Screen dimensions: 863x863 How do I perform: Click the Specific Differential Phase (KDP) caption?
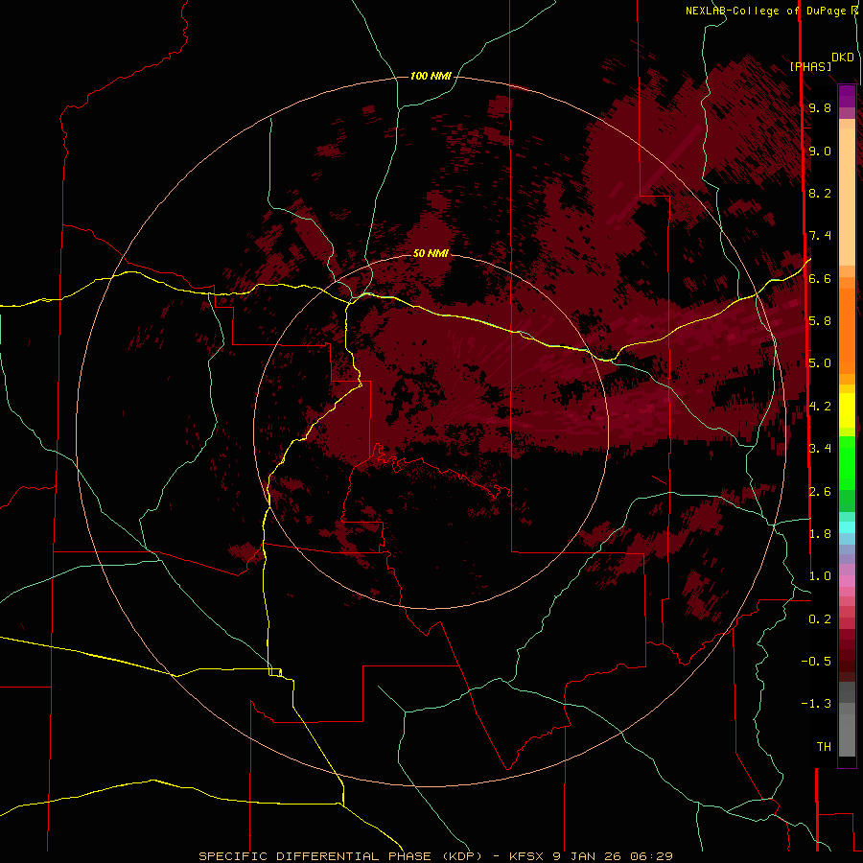341,856
